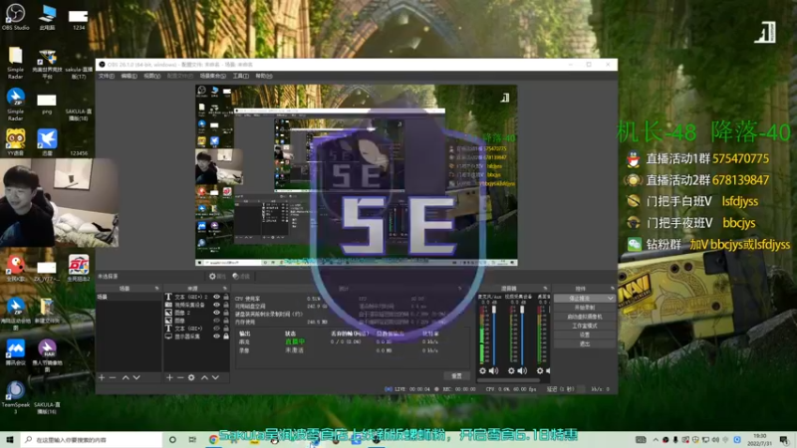Toggle visibility of 显示器采集 source
The width and height of the screenshot is (797, 448).
coord(216,336)
